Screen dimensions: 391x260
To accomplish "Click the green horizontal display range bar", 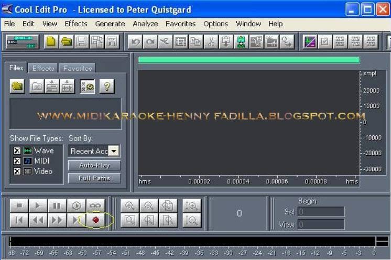I will [x=249, y=60].
